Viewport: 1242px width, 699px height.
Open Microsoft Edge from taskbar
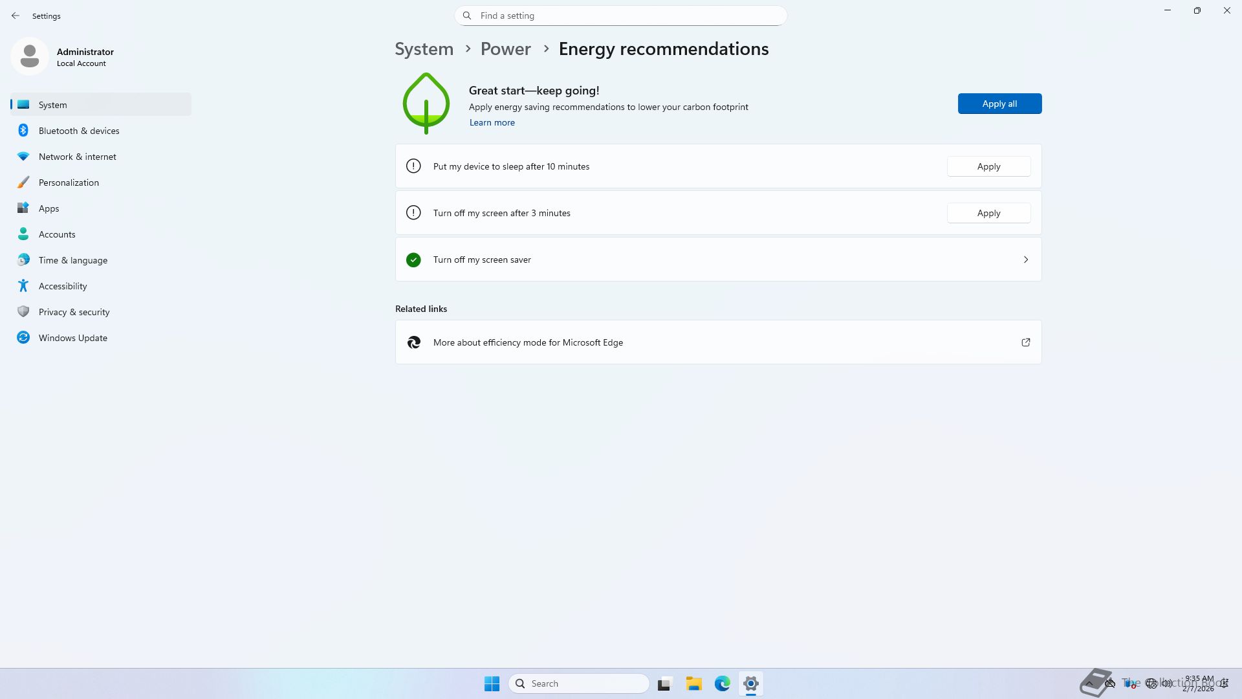[x=722, y=683]
